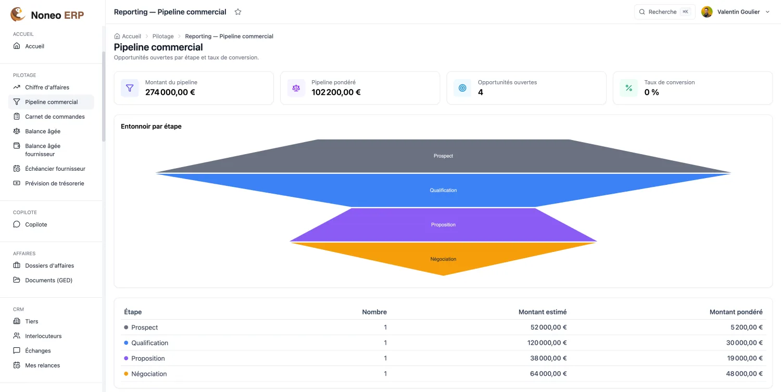Click the Copilote chat bubble icon

point(17,224)
